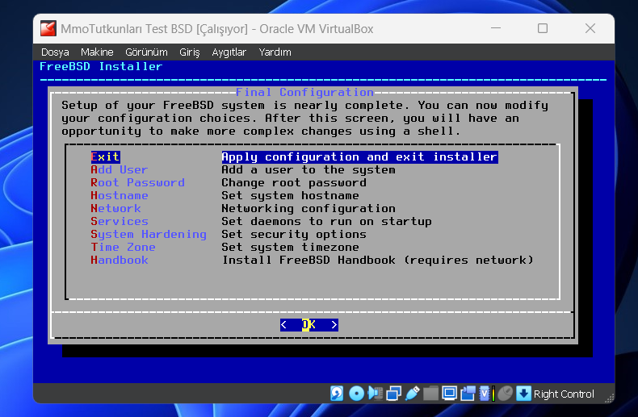The height and width of the screenshot is (417, 638).
Task: Click 'Set daemons to run on startup' text
Action: [x=326, y=222]
